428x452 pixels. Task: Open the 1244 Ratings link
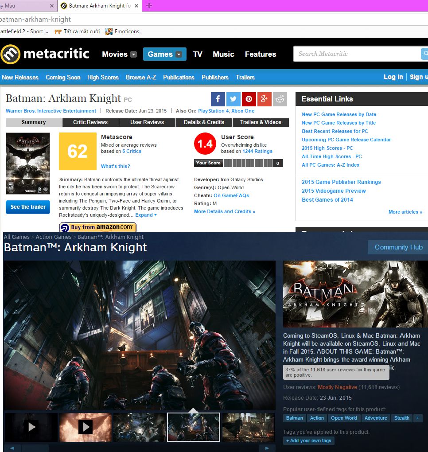[x=257, y=151]
